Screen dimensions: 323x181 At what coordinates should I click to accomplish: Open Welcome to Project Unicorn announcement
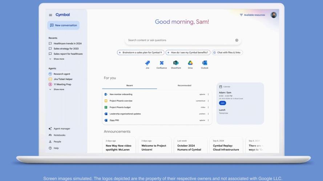(155, 145)
